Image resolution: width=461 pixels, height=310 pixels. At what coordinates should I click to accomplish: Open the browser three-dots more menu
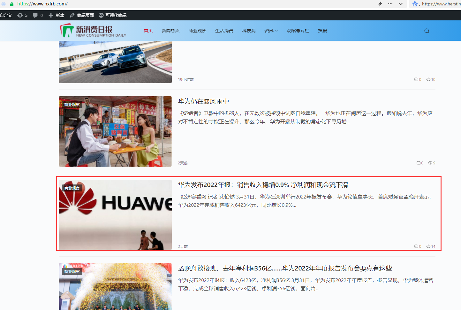pos(390,4)
